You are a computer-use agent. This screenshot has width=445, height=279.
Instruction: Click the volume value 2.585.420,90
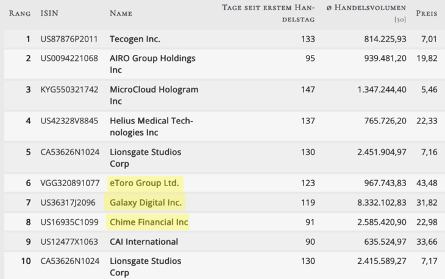[382, 222]
